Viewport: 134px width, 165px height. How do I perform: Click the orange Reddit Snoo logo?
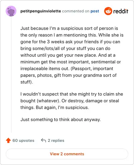(108, 11)
